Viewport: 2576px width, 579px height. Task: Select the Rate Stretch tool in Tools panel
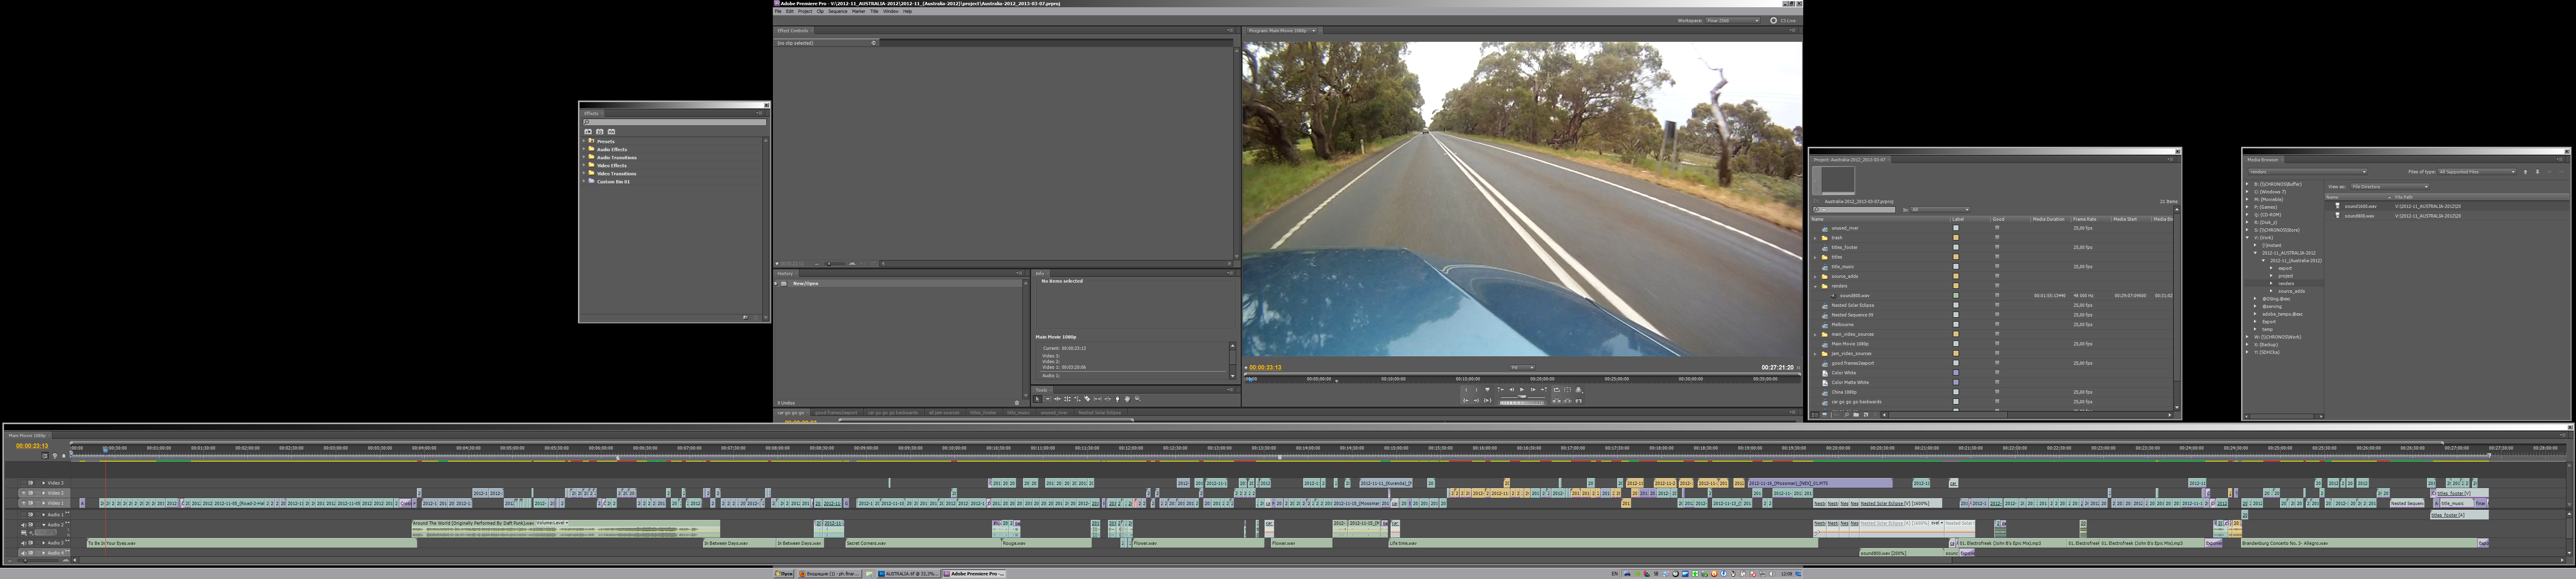point(1078,399)
